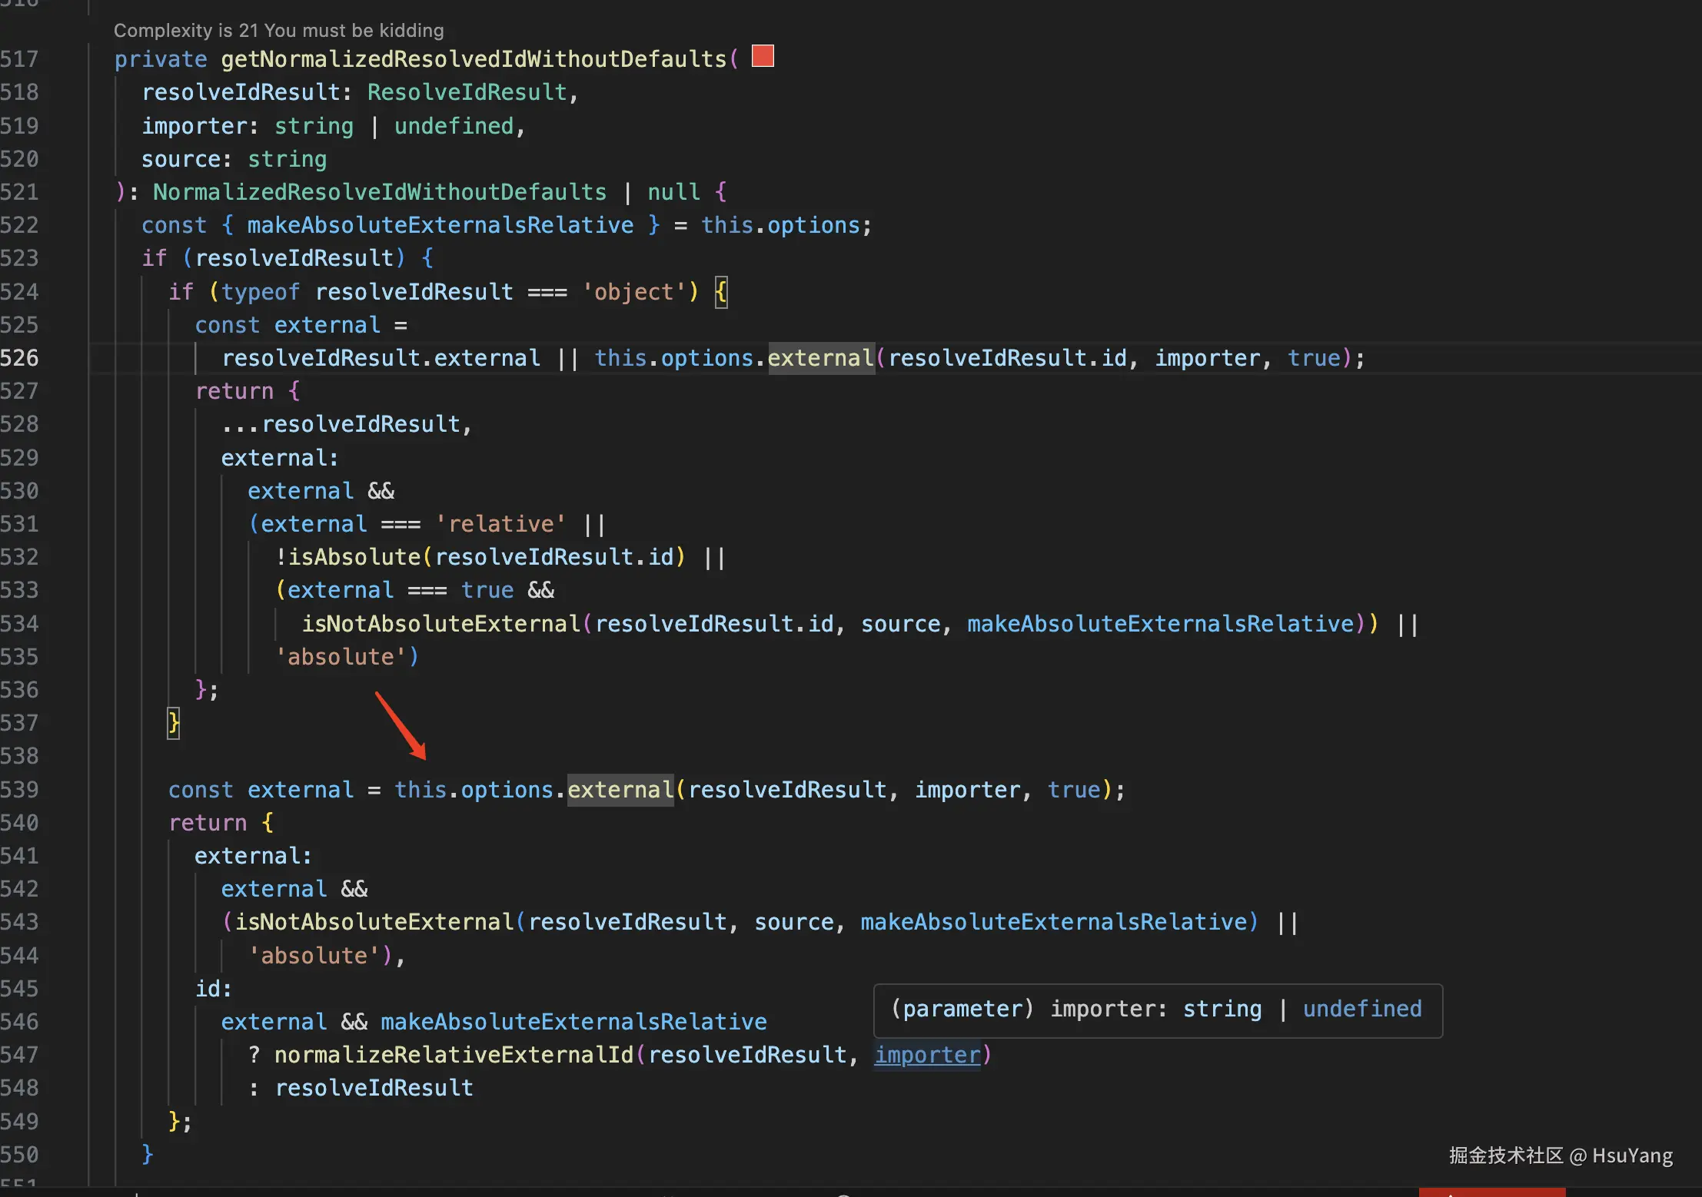Screen dimensions: 1702x1197
Task: Click the highlighted closing brace on line 537
Action: (x=174, y=723)
